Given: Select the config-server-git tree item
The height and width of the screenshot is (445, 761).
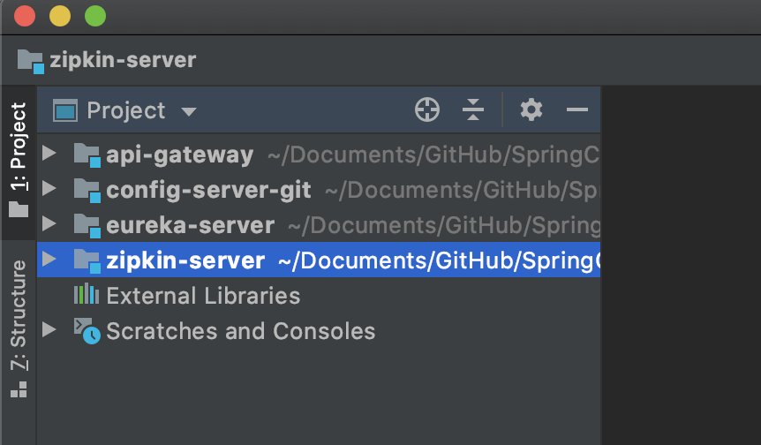Looking at the screenshot, I should [x=319, y=190].
